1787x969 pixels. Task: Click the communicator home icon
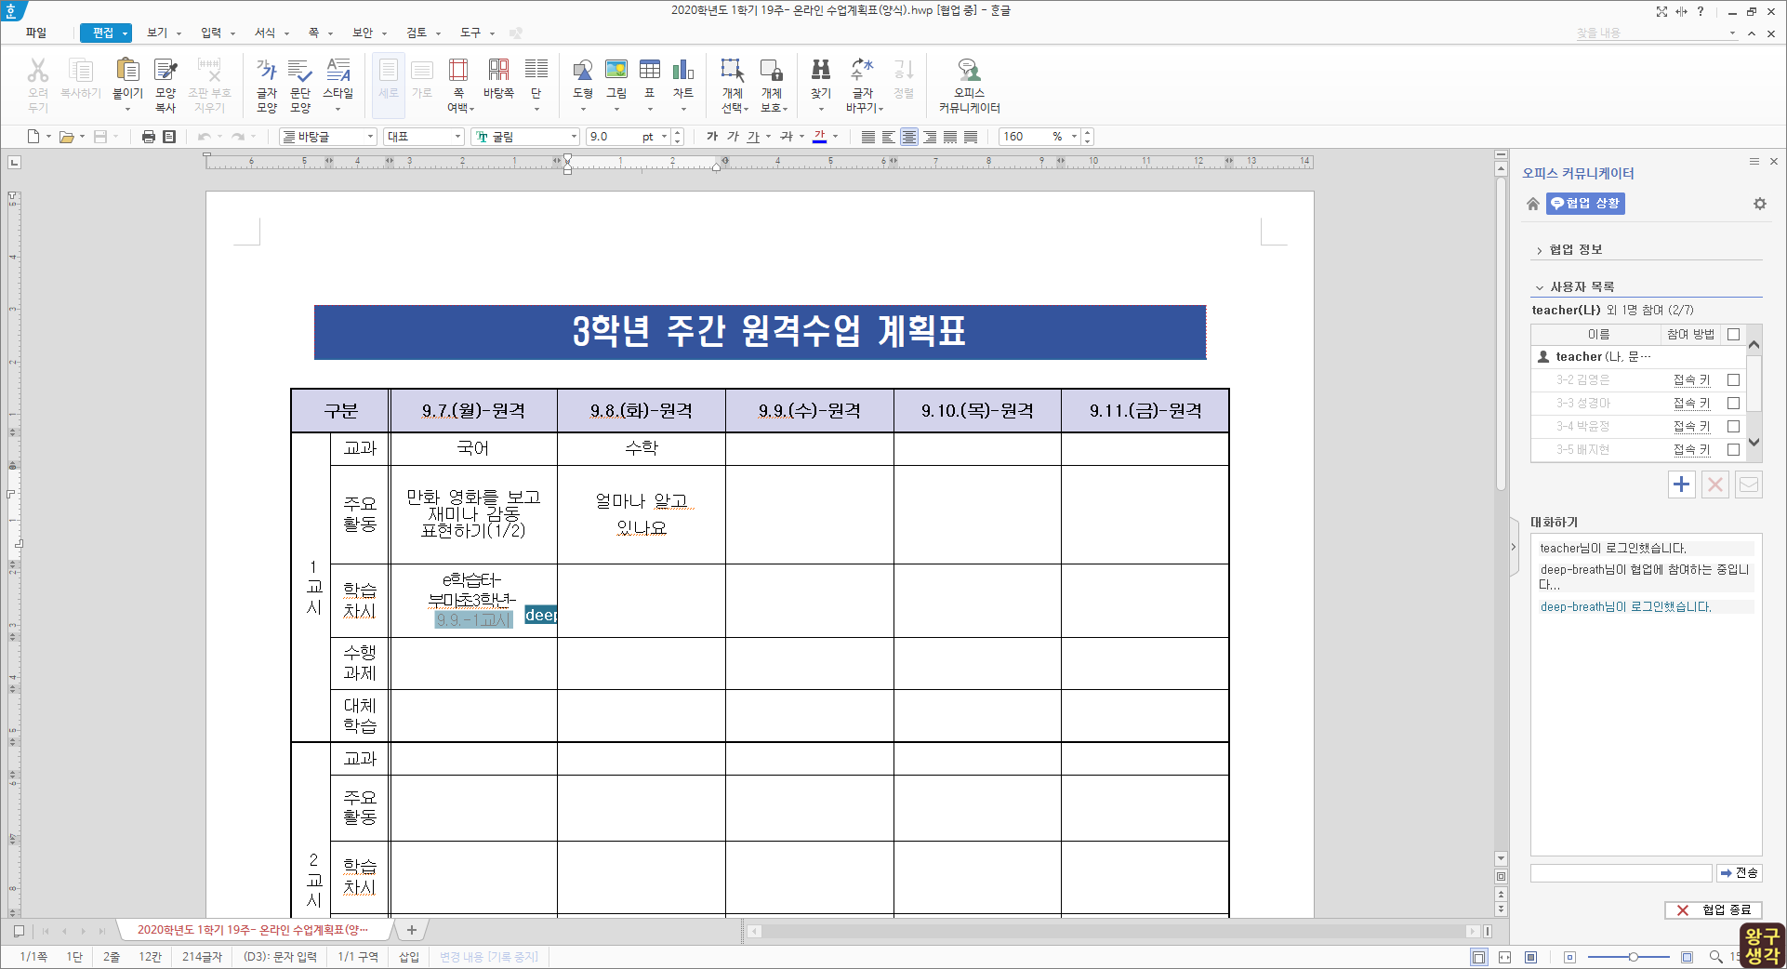(1533, 204)
